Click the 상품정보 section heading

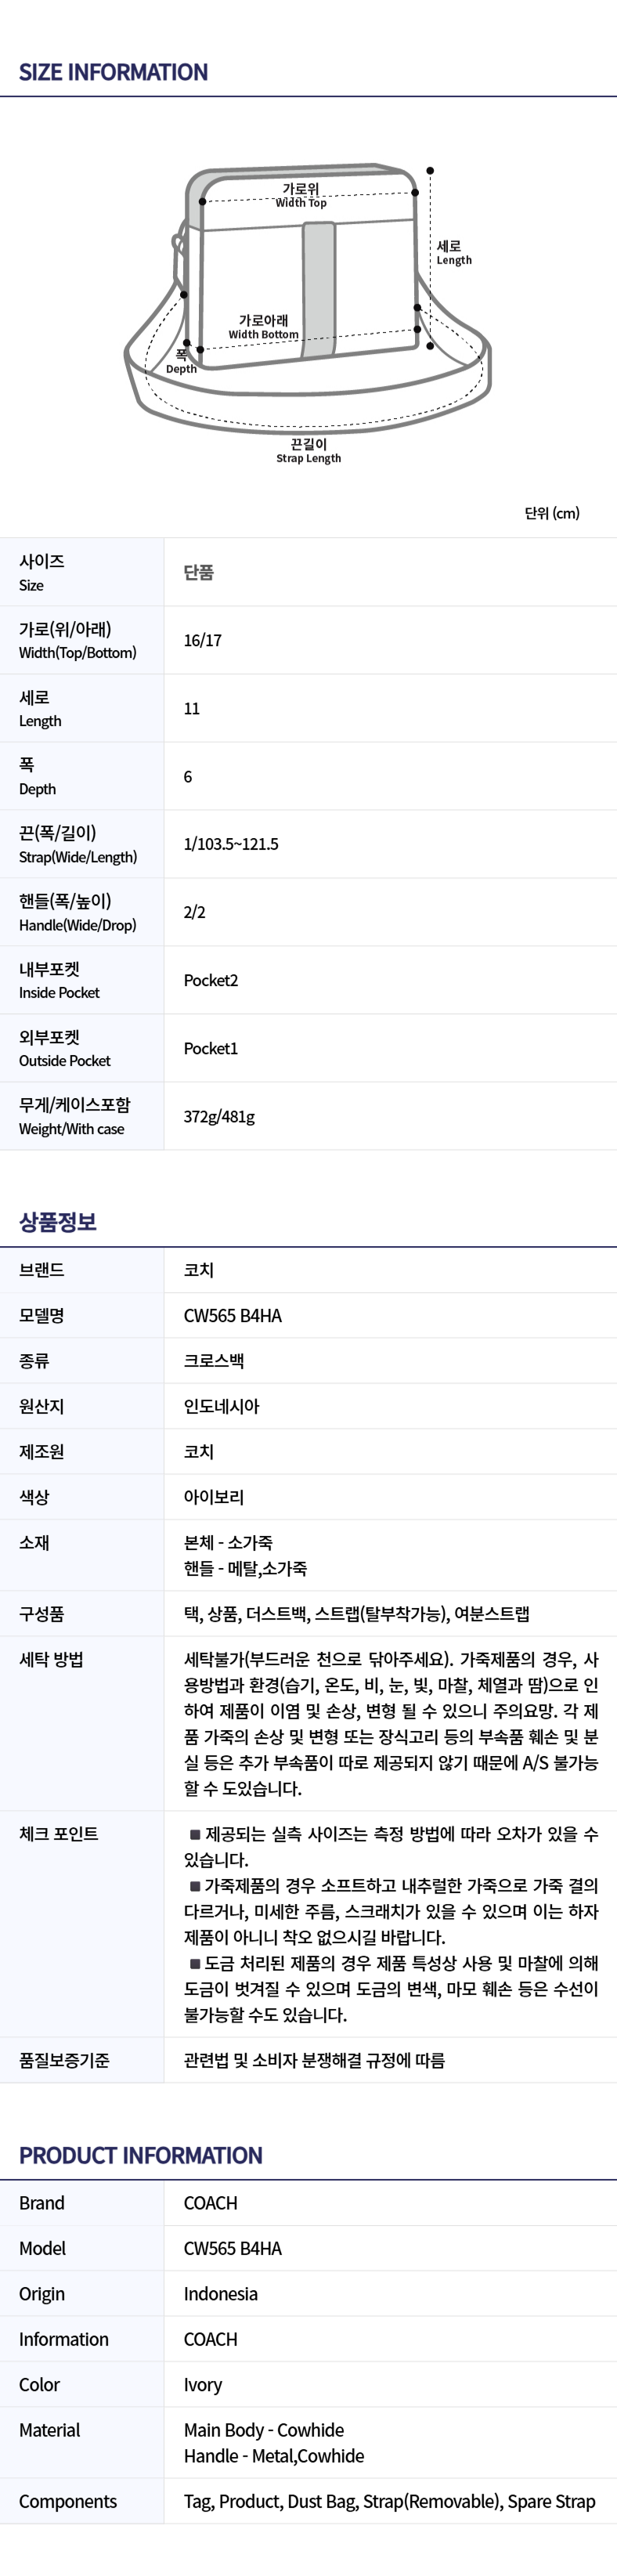coord(58,1221)
